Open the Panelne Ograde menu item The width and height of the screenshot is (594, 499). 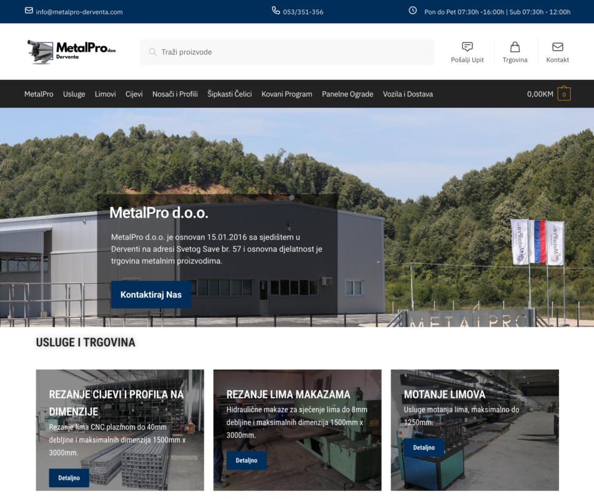pyautogui.click(x=347, y=94)
